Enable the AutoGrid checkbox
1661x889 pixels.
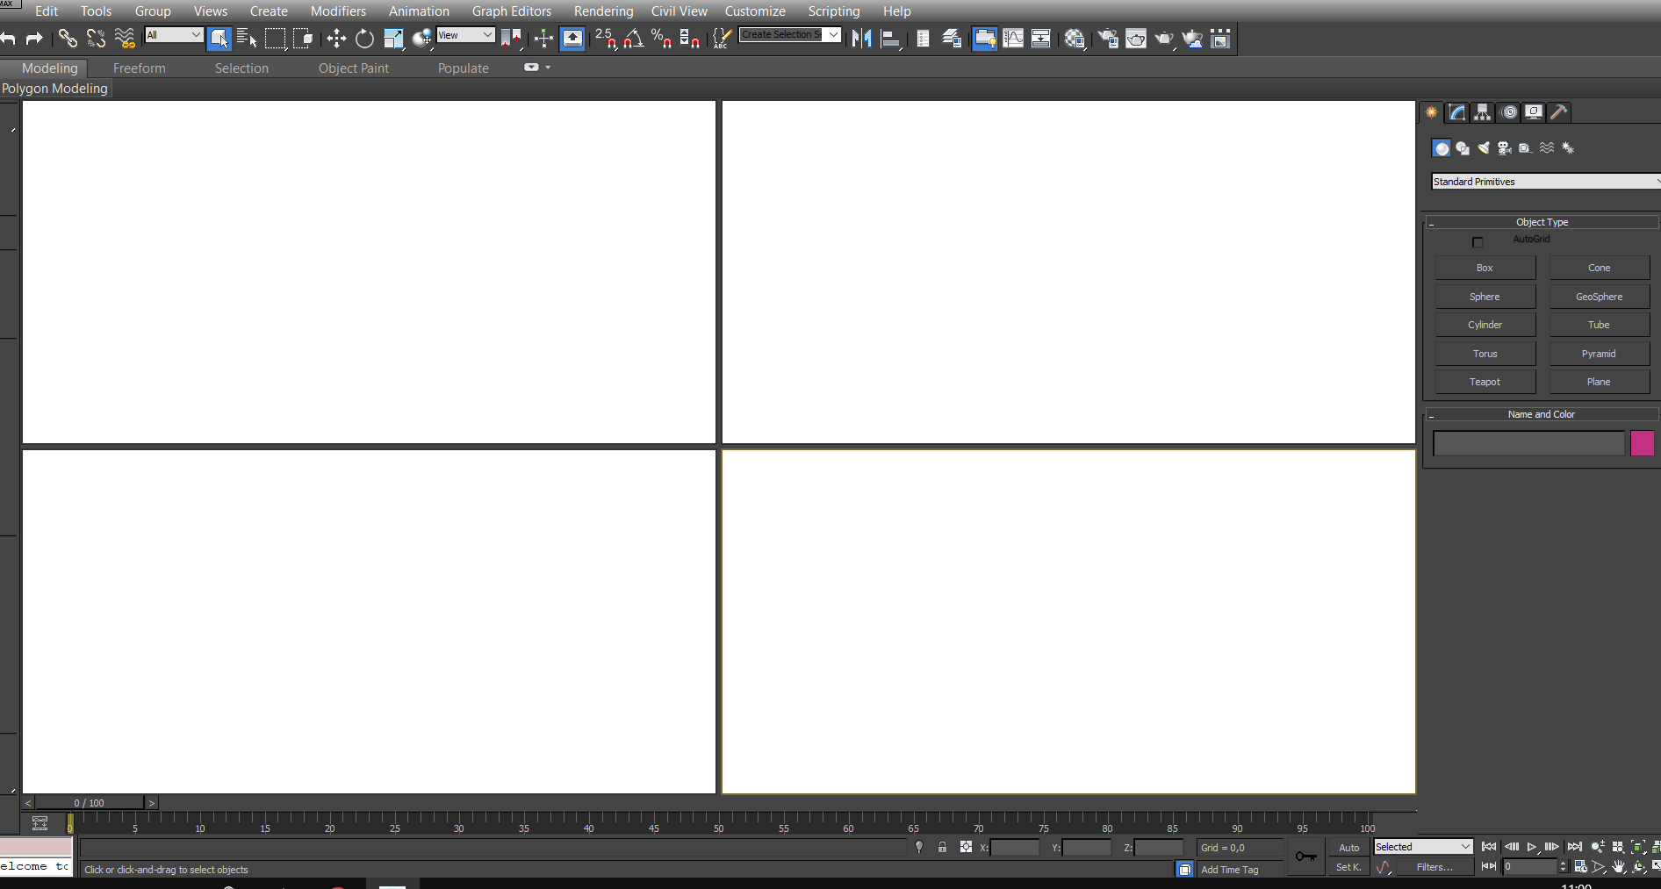(1478, 241)
